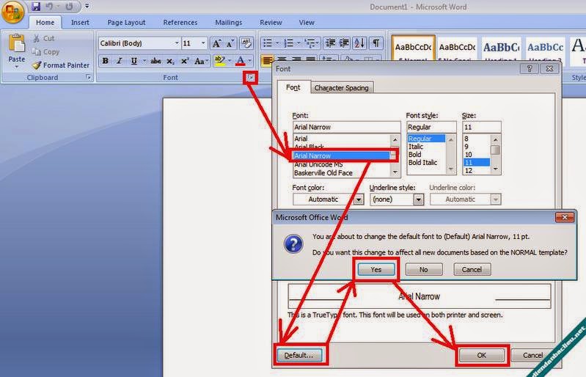Select Arial Narrow in the font list
586x377 pixels.
[x=342, y=155]
